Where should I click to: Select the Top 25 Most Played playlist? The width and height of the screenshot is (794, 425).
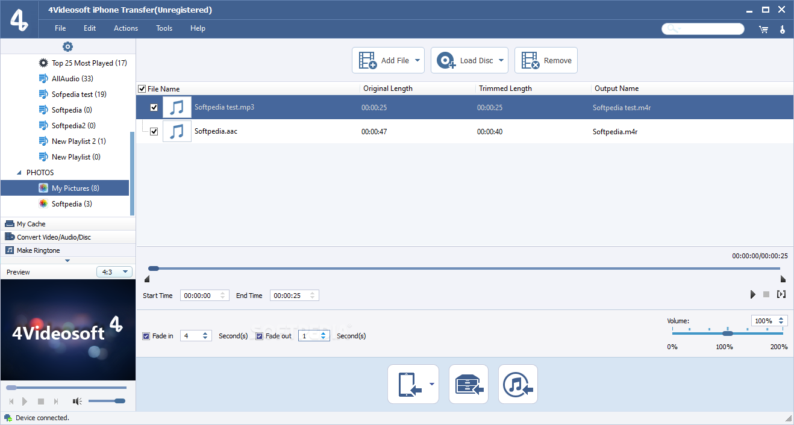[89, 63]
